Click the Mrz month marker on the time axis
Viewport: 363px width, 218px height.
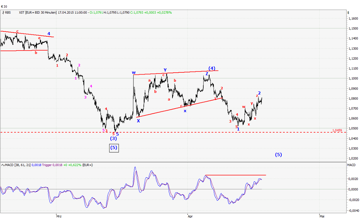tap(59, 216)
